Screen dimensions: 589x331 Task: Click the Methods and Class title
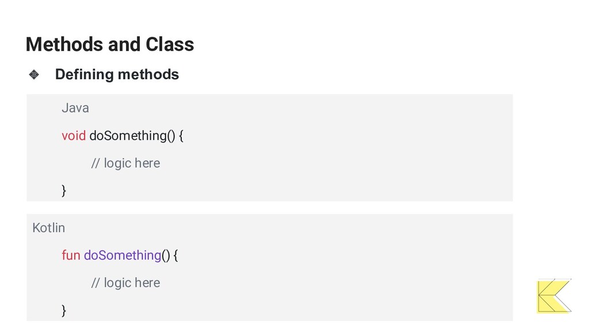pos(110,44)
